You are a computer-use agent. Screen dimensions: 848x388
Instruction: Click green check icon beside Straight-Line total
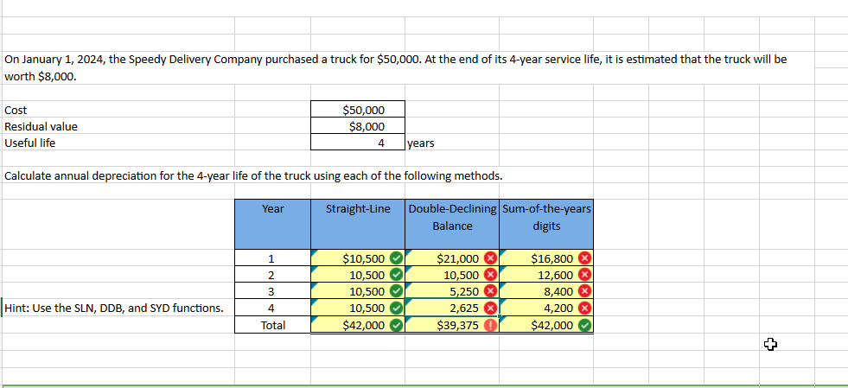coord(397,325)
